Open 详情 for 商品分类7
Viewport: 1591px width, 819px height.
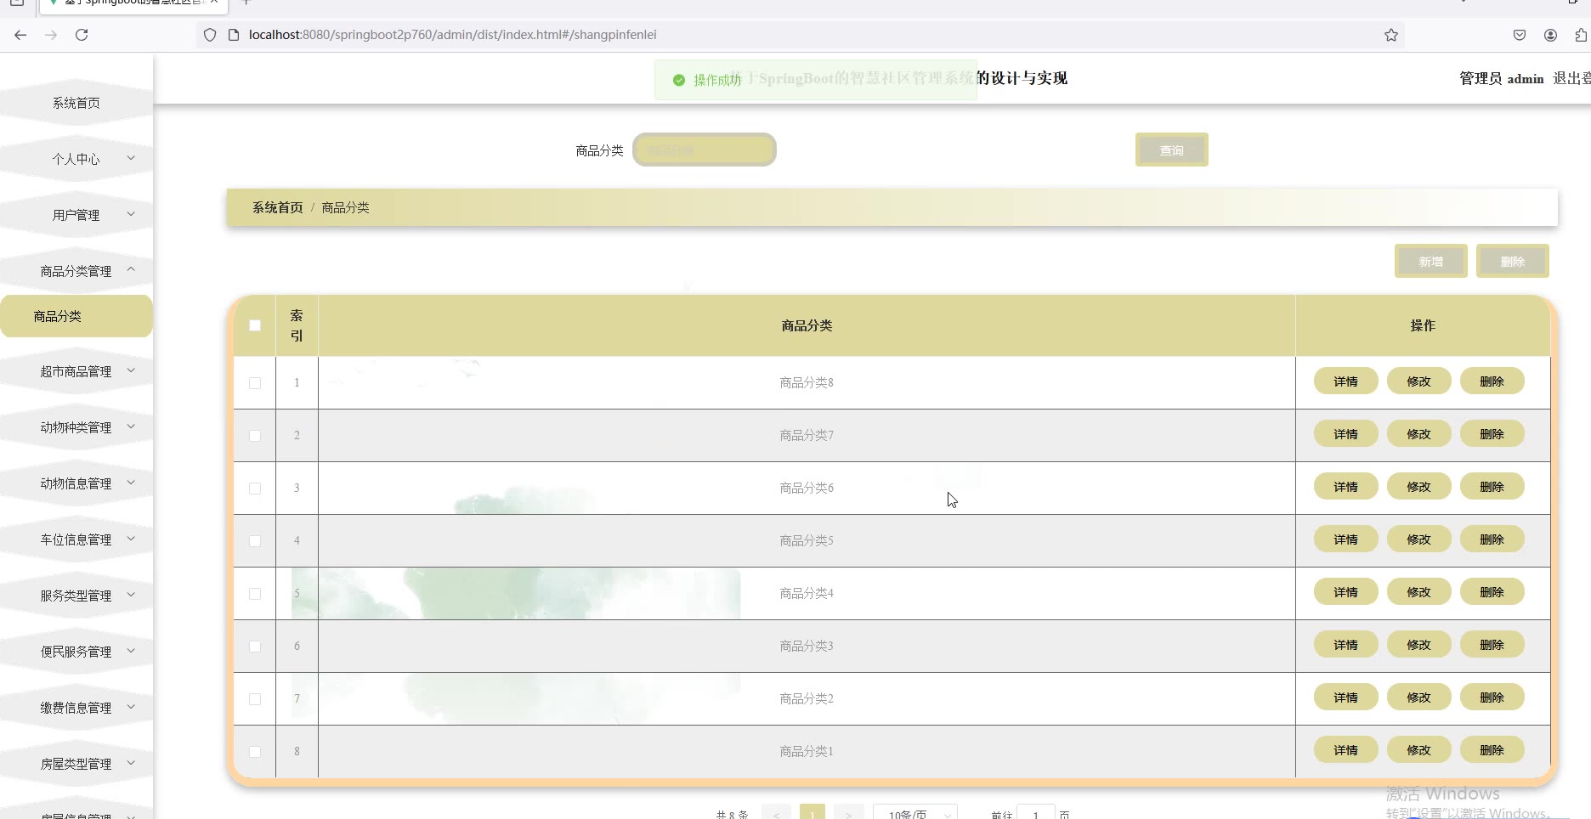[1345, 434]
